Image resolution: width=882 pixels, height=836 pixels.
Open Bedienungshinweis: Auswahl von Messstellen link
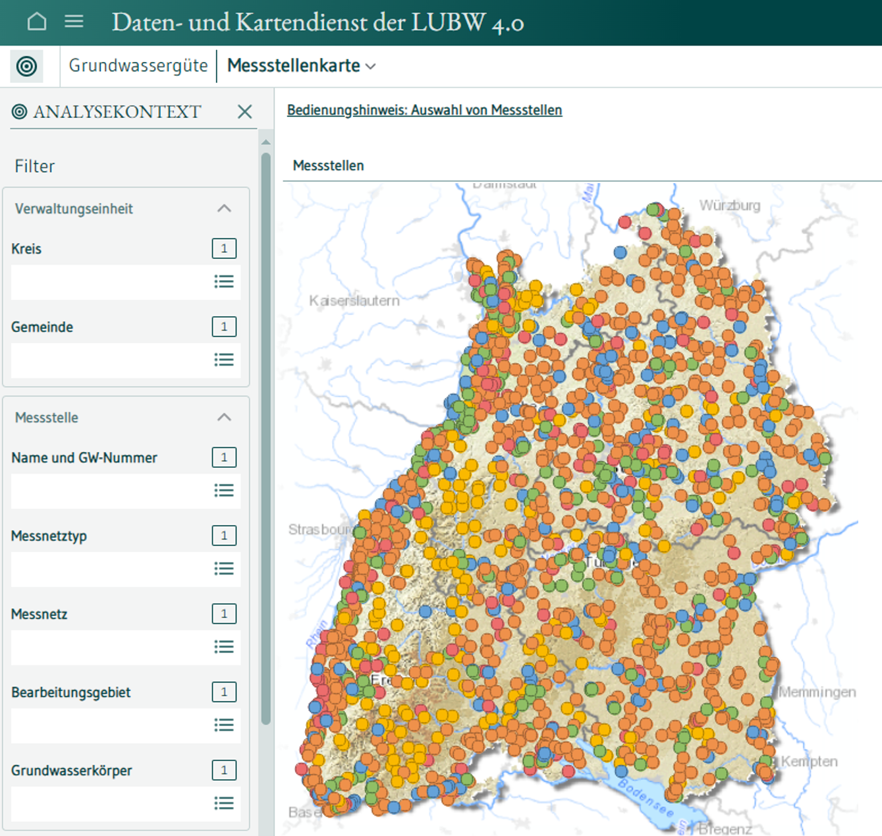click(424, 110)
